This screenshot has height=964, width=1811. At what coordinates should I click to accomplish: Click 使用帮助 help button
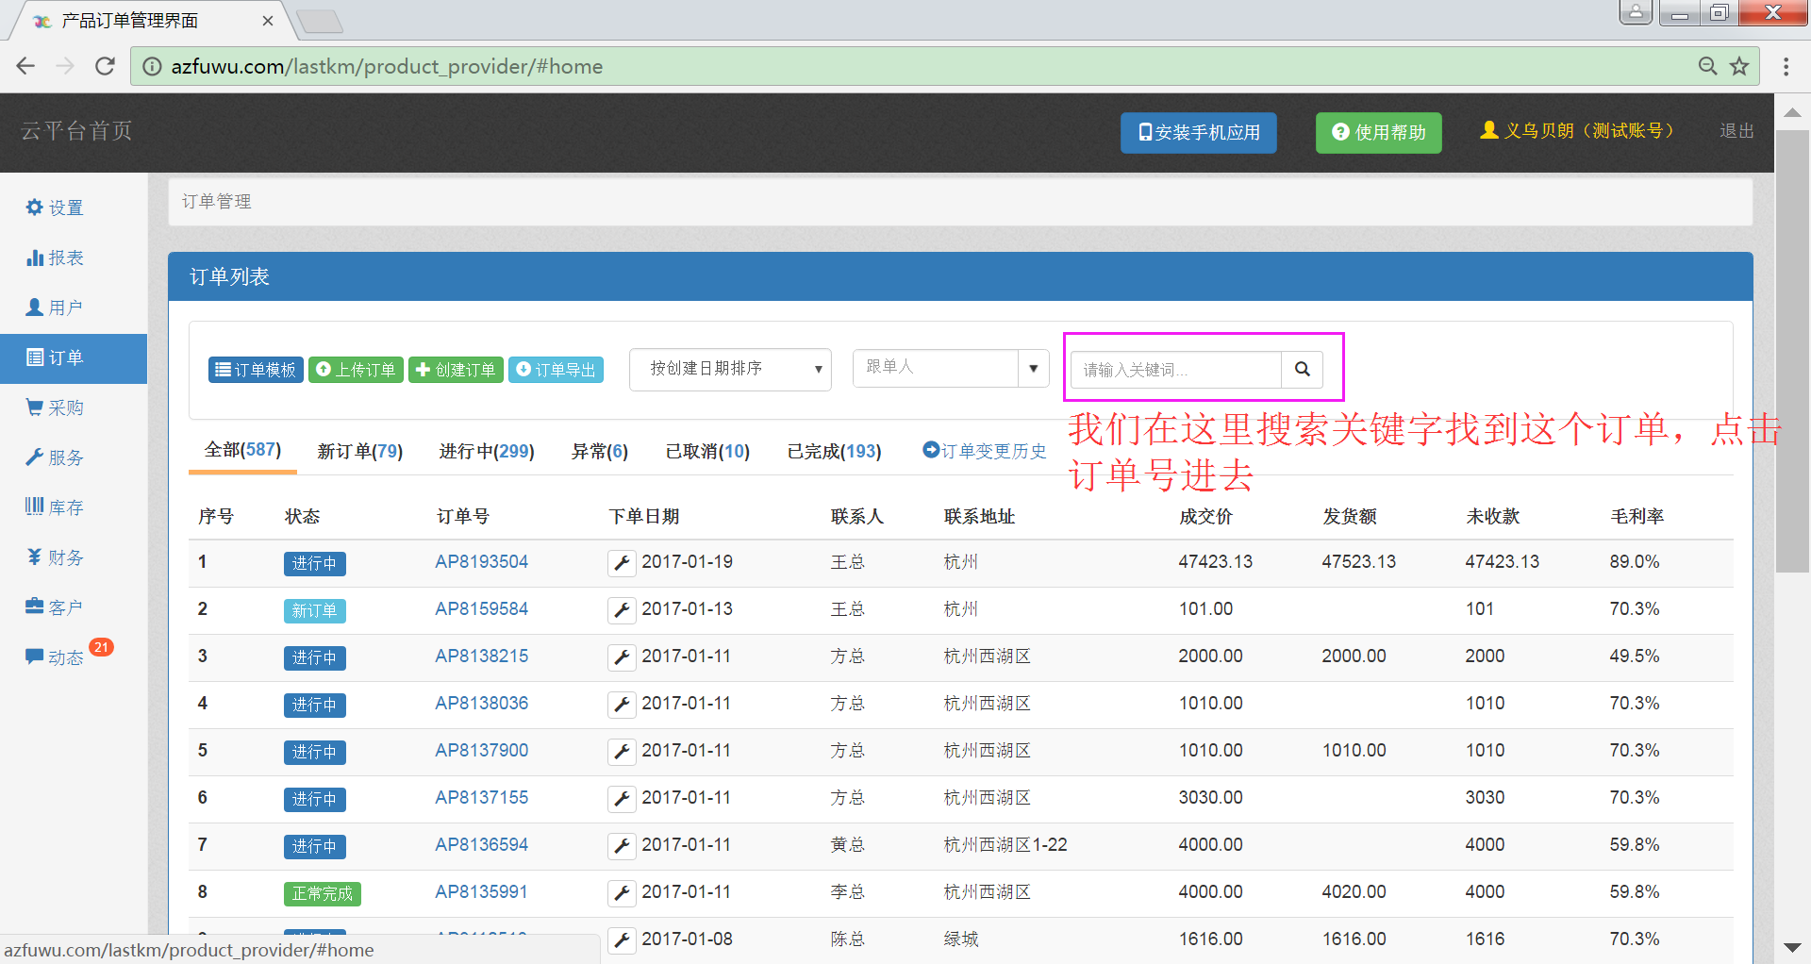tap(1379, 132)
